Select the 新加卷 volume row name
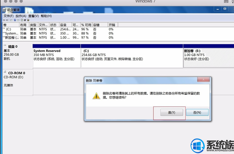Image resolution: width=234 pixels, height=154 pixels. [12, 37]
